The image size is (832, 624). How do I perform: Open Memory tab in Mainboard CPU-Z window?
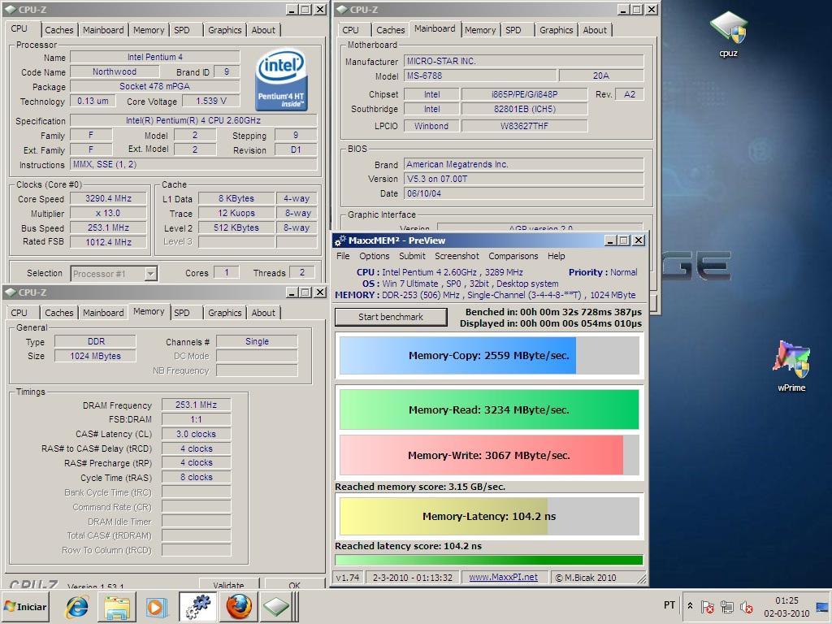point(480,30)
